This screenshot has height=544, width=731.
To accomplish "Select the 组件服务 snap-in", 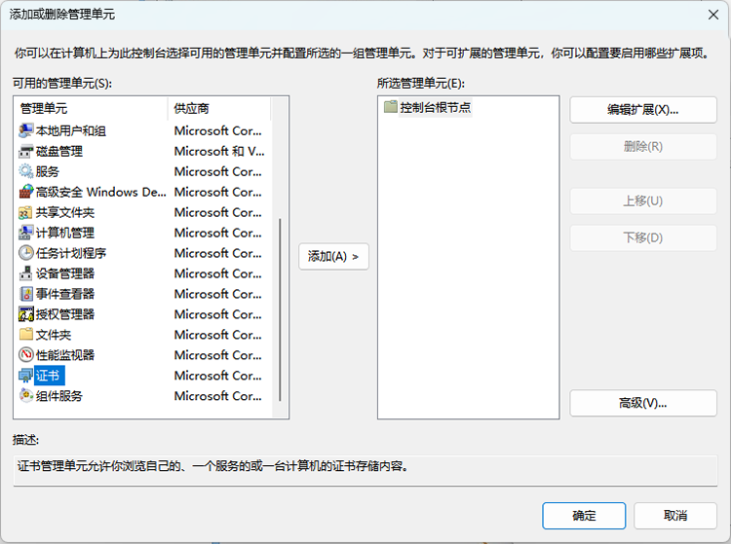I will pyautogui.click(x=59, y=396).
